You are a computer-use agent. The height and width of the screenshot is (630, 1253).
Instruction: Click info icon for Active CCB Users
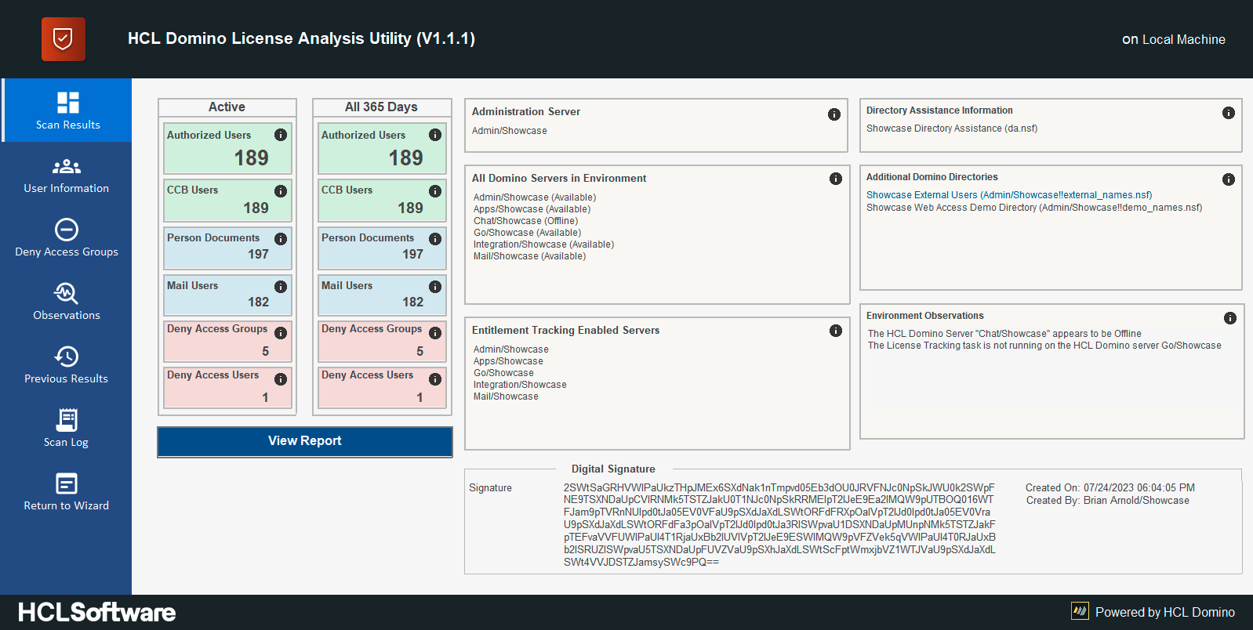(281, 191)
